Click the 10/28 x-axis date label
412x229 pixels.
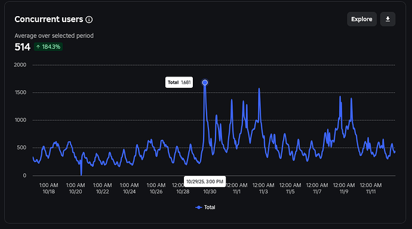click(x=183, y=191)
